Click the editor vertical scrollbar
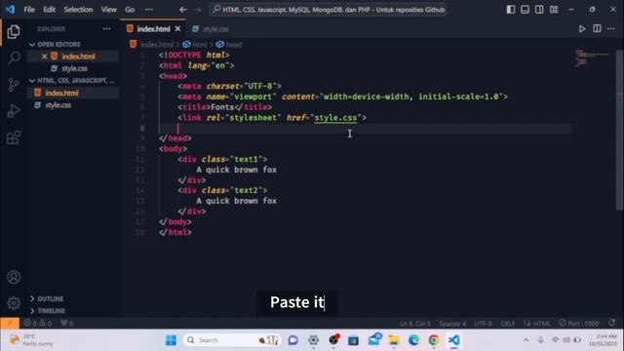Image resolution: width=624 pixels, height=351 pixels. click(x=620, y=130)
